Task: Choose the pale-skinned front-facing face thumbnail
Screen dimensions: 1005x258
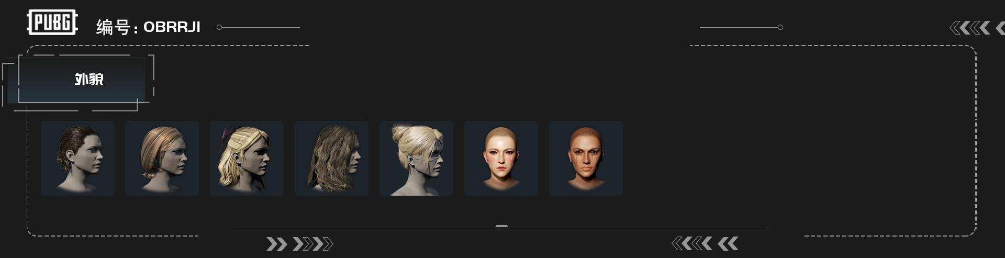Action: click(x=501, y=158)
